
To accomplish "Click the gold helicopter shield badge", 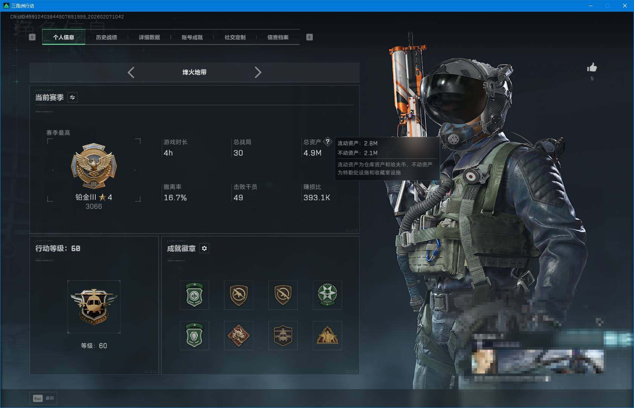I will click(283, 335).
